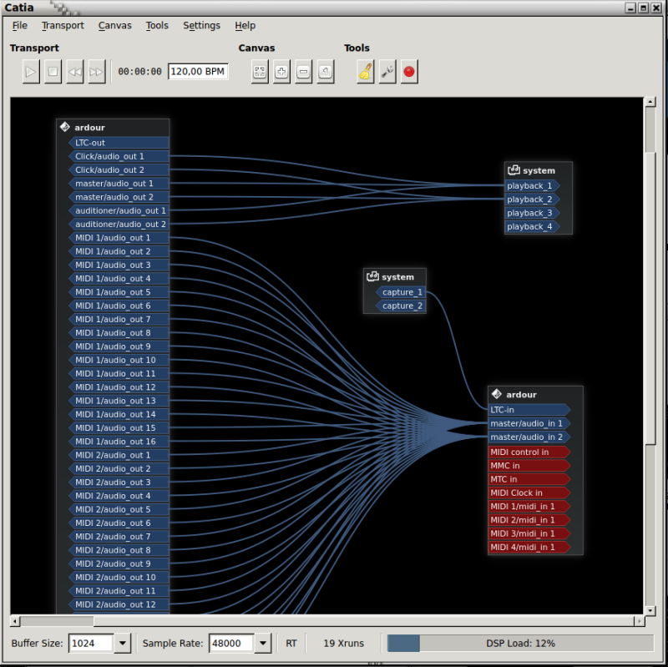
Task: Select the MIDI 2/audio_out 12 port
Action: click(119, 604)
